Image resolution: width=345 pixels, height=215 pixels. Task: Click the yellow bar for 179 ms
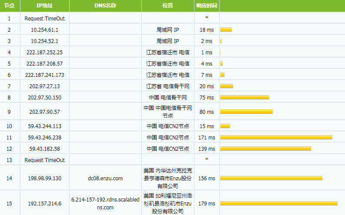pyautogui.click(x=279, y=203)
